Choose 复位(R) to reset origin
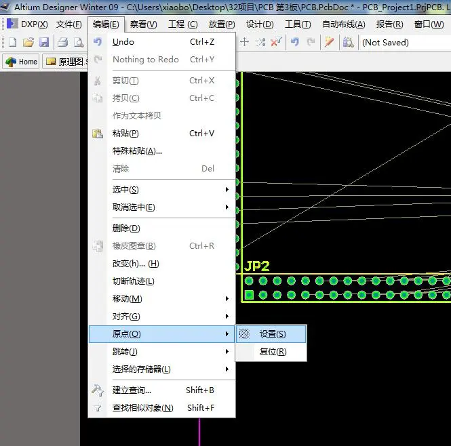 (273, 352)
